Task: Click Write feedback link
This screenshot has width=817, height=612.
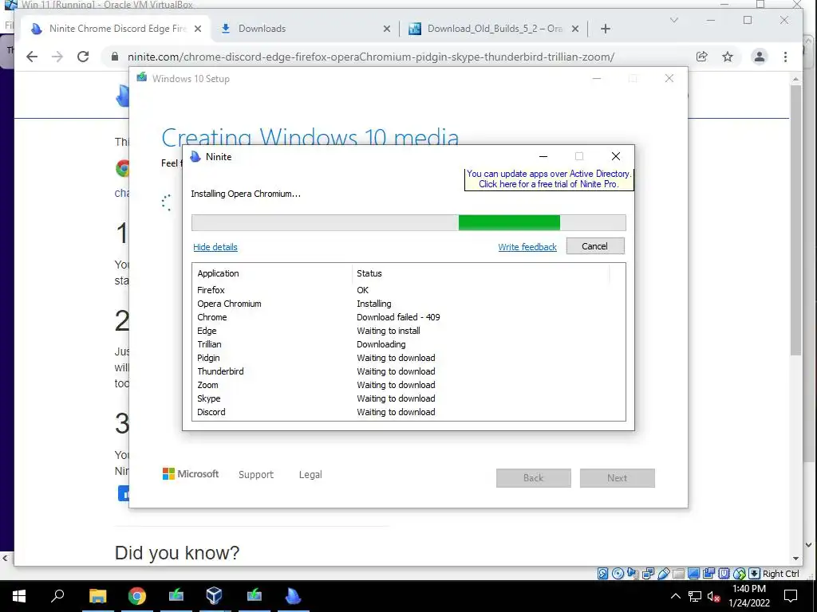Action: [527, 247]
